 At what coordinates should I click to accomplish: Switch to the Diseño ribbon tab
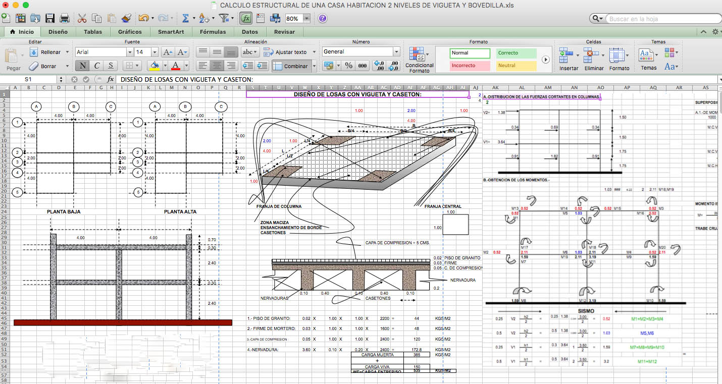(58, 32)
